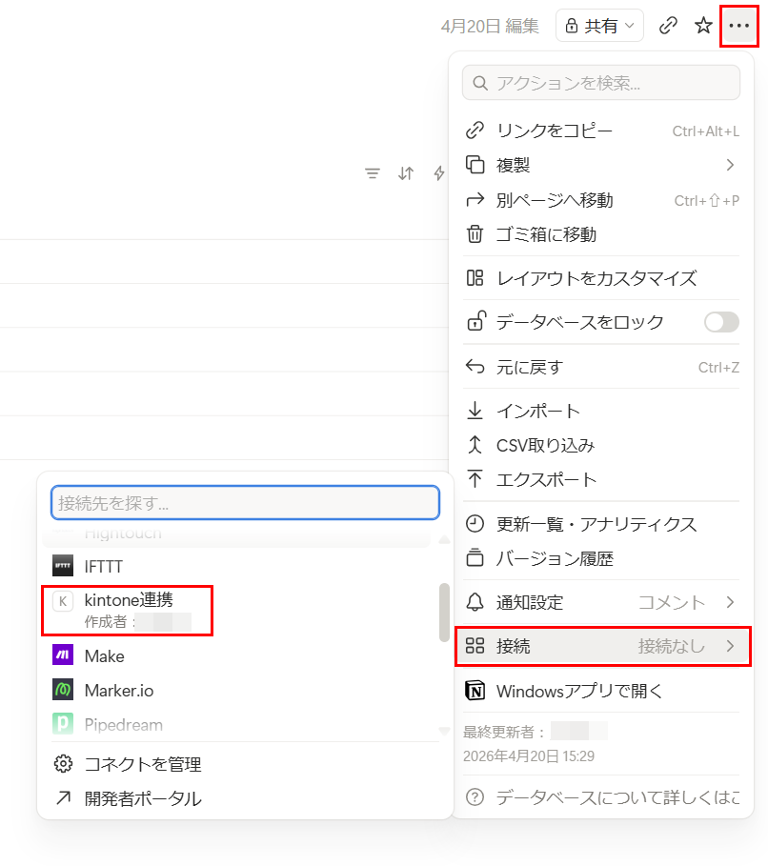The image size is (768, 866).
Task: Click the filter icon in database toolbar
Action: tap(373, 173)
